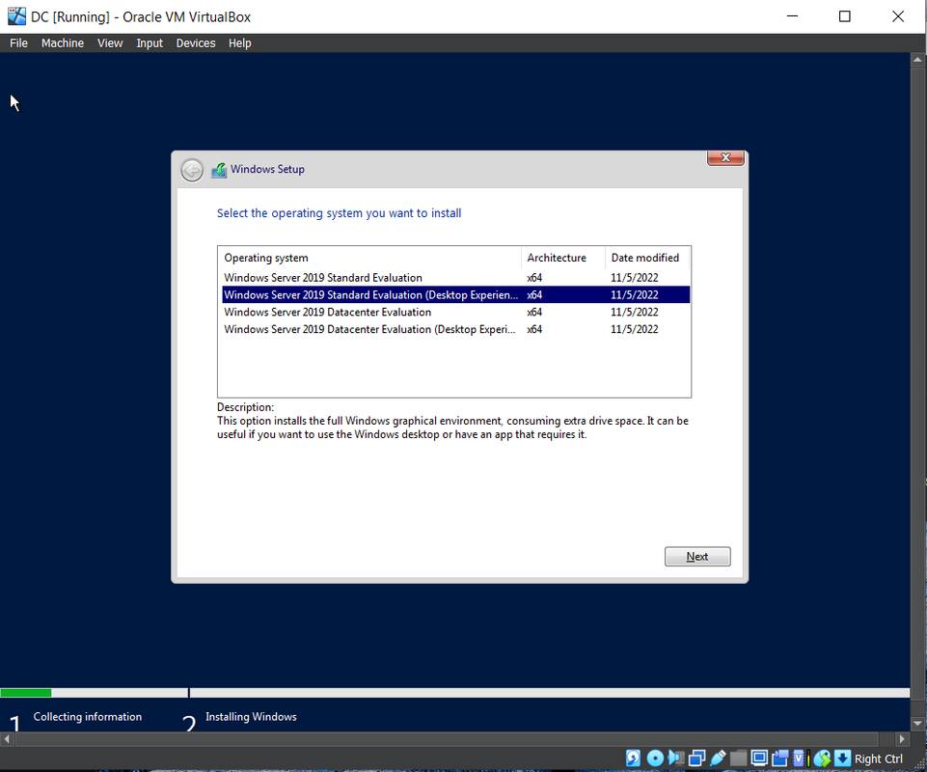Close the VirtualBox VM window
927x772 pixels.
[897, 16]
